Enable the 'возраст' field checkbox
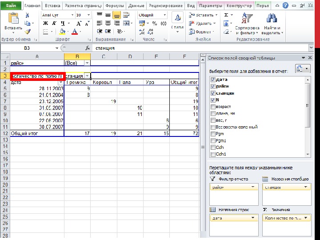 tap(212, 107)
